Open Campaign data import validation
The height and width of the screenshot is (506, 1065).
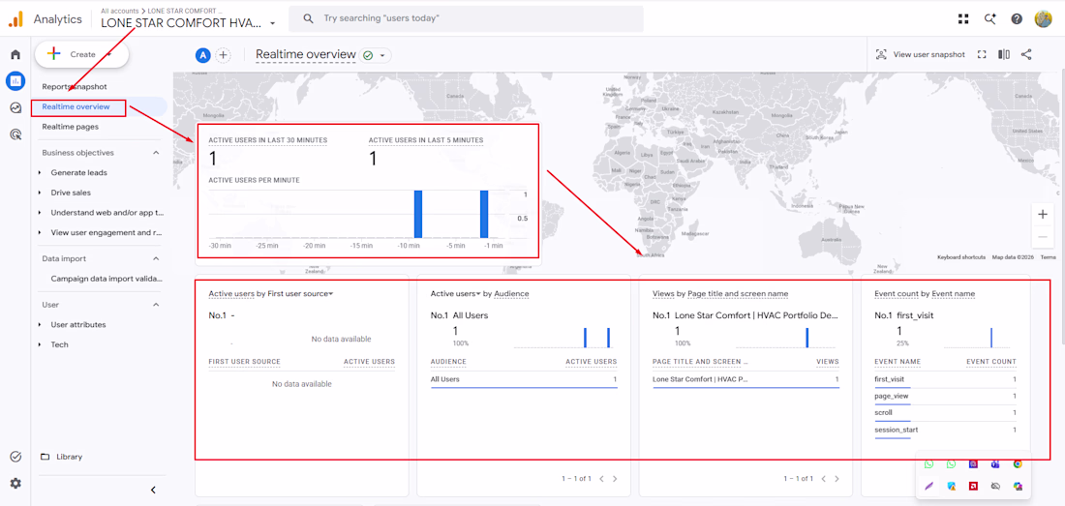pos(107,278)
